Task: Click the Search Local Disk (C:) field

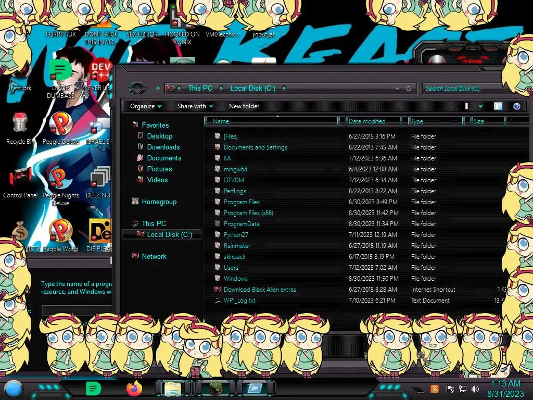Action: (462, 89)
